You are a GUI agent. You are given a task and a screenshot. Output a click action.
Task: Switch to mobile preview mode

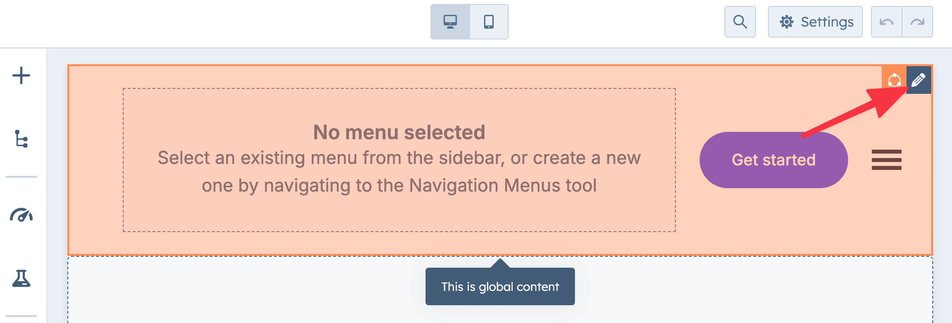click(489, 21)
